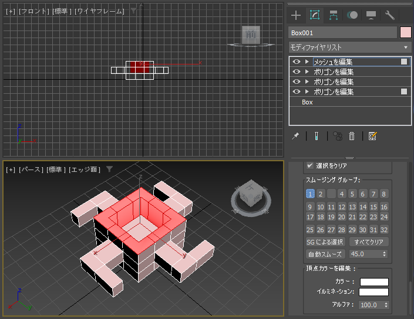Toggle the 選択をクリア checkbox
This screenshot has width=414, height=319.
310,165
